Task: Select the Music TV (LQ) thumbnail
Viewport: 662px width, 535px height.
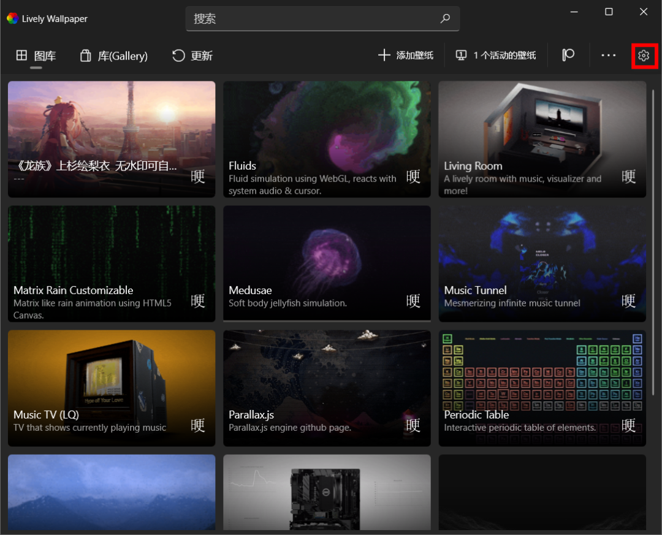Action: point(112,388)
